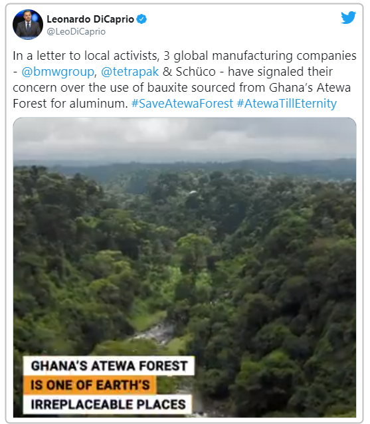Open Leonardo DiCaprio's profile avatar
The height and width of the screenshot is (424, 370).
(x=28, y=25)
